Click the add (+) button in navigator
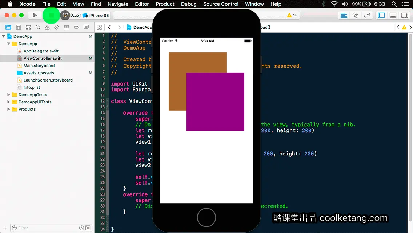413x233 pixels. coord(5,228)
